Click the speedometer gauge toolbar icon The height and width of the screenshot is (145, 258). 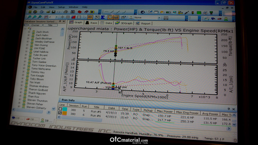162,12
